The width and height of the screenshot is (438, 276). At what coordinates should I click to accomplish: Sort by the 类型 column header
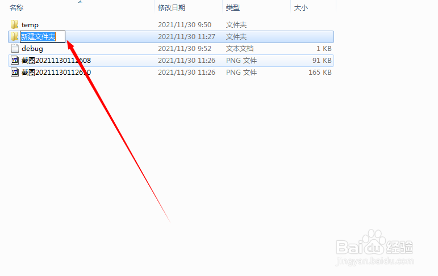(233, 8)
